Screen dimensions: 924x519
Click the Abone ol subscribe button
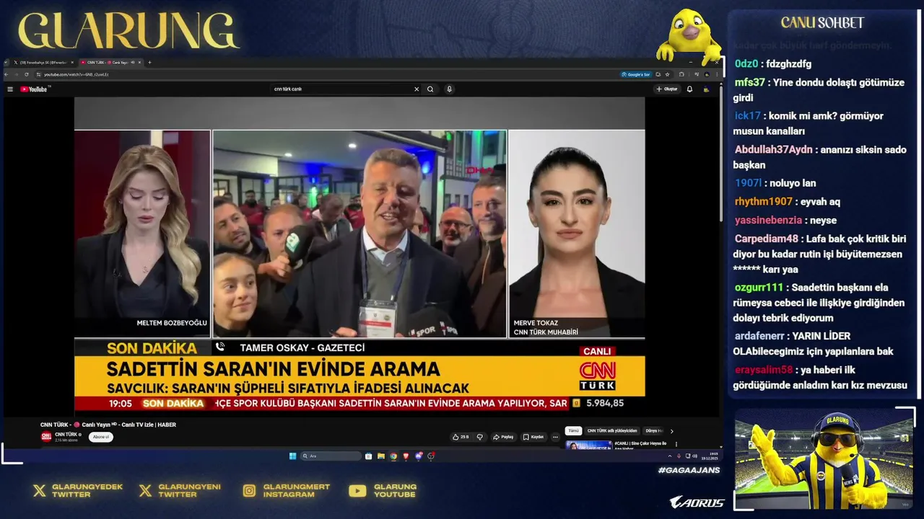[x=101, y=437]
